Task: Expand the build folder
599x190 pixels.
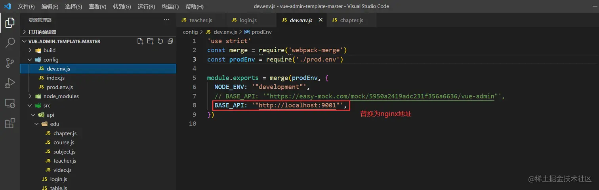Action: click(x=50, y=50)
